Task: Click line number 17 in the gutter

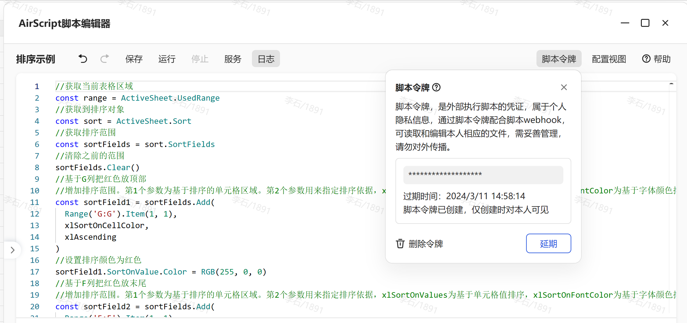Action: tap(35, 272)
